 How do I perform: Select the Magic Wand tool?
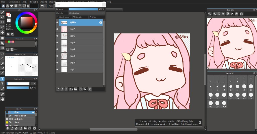click(x=2, y=63)
